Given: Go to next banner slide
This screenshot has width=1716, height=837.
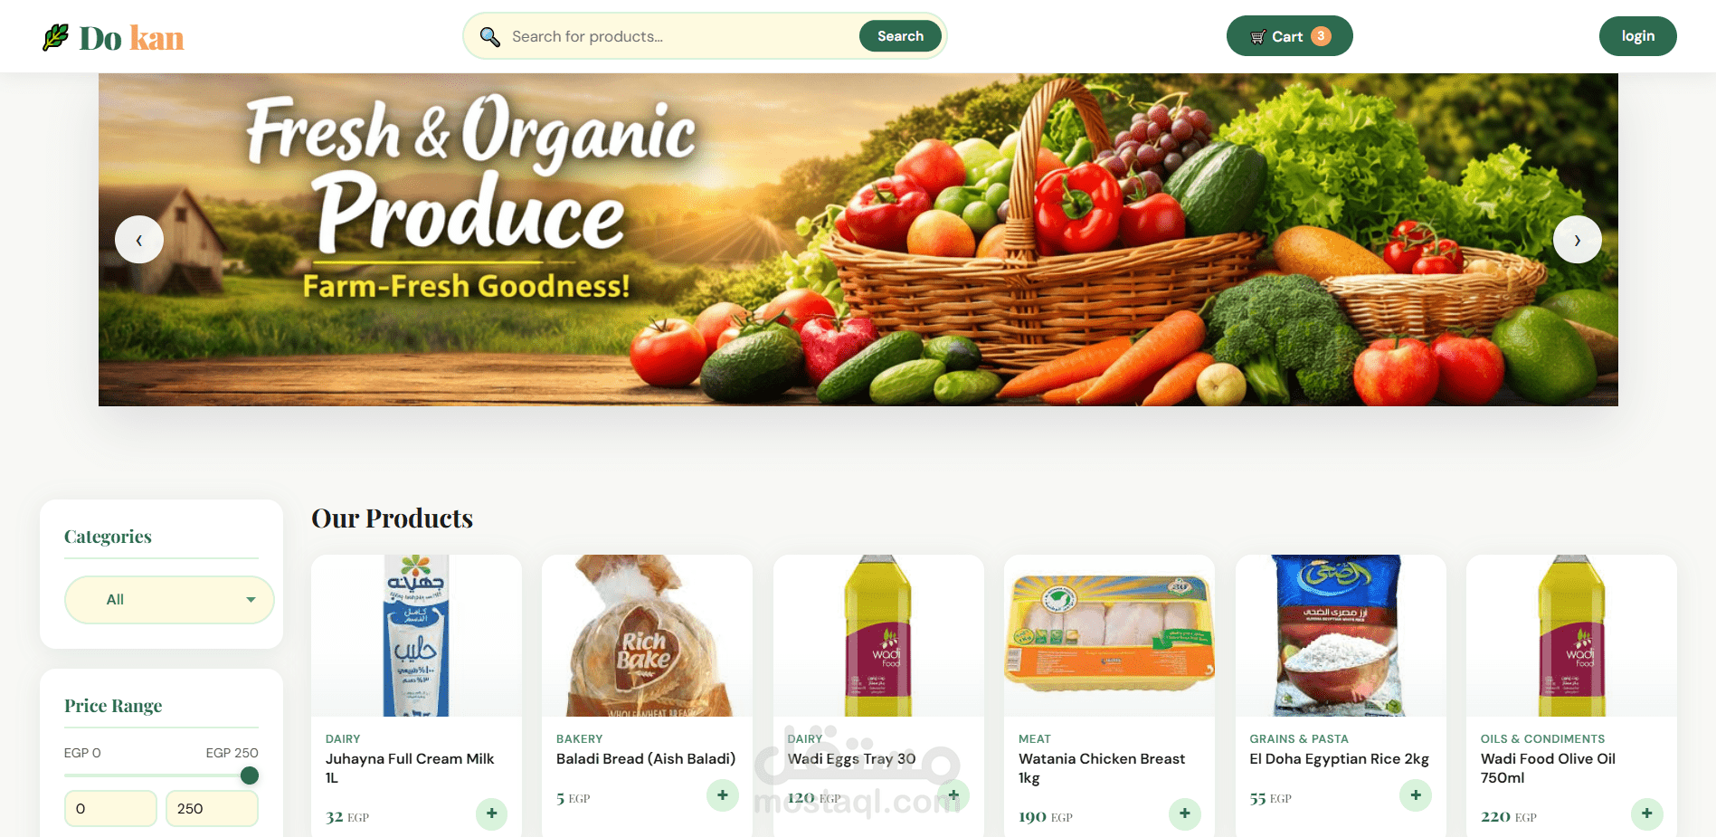Looking at the screenshot, I should pos(1578,240).
